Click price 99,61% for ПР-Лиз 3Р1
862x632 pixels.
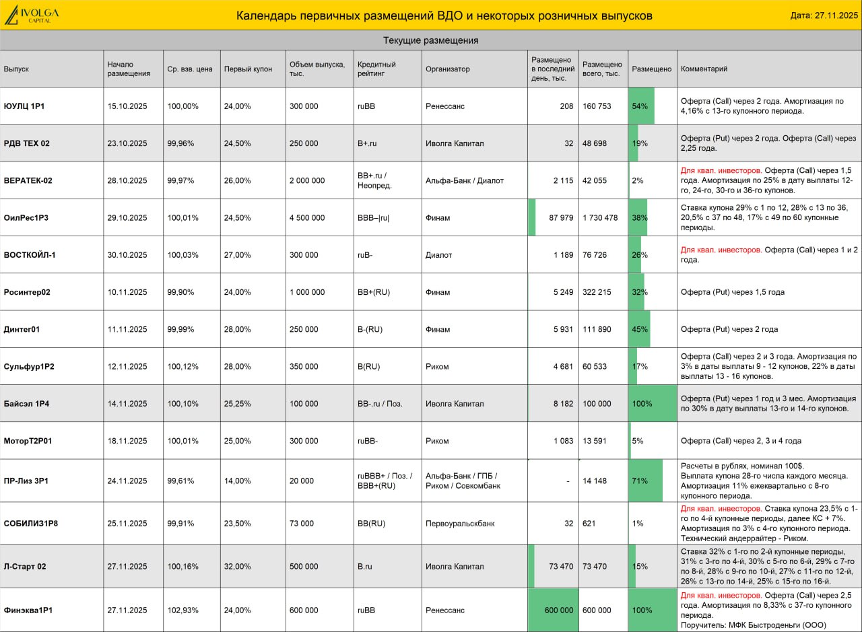coord(181,481)
